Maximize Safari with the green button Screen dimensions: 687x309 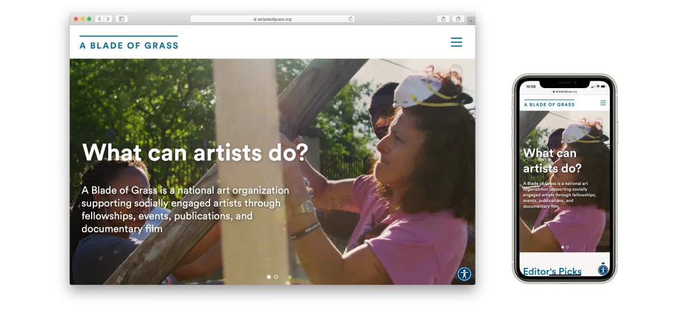coord(89,19)
